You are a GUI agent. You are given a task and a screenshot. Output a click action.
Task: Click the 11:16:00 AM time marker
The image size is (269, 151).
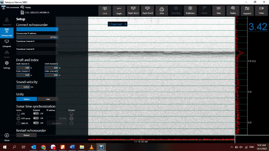pos(141,141)
